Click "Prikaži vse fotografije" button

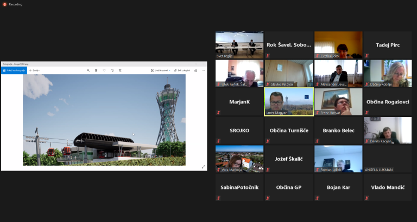tap(14, 70)
